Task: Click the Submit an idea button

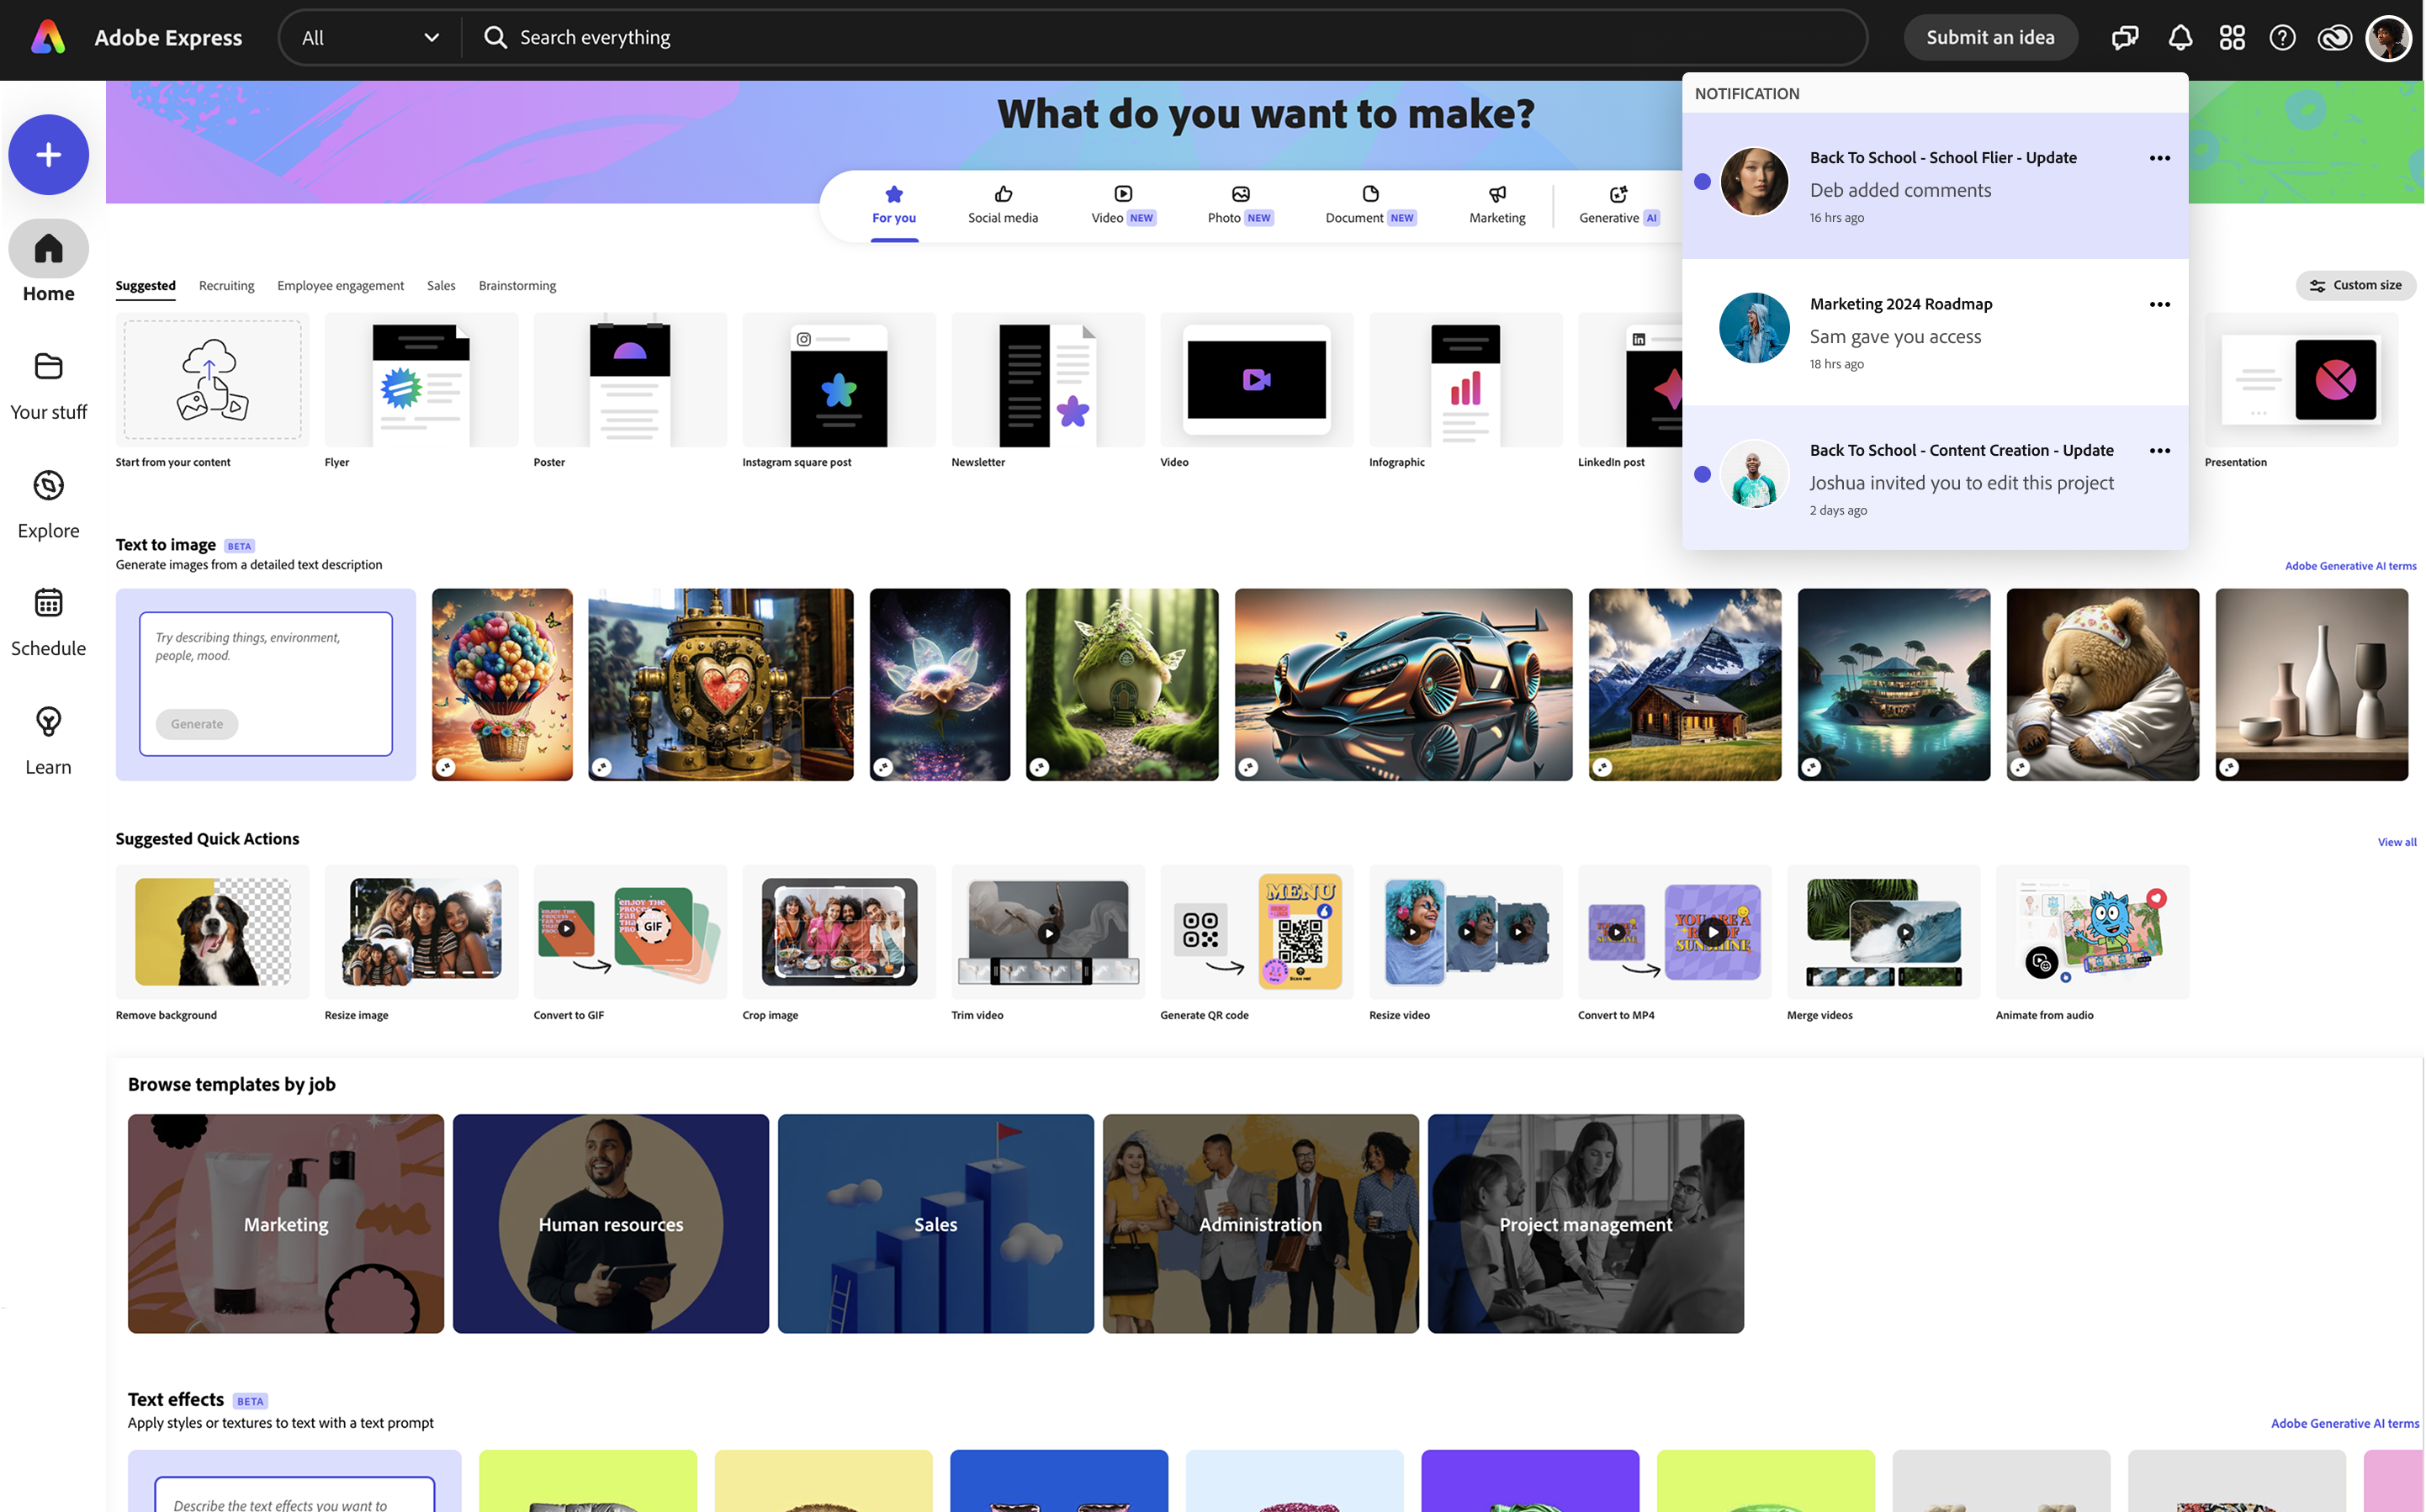Action: click(1990, 37)
